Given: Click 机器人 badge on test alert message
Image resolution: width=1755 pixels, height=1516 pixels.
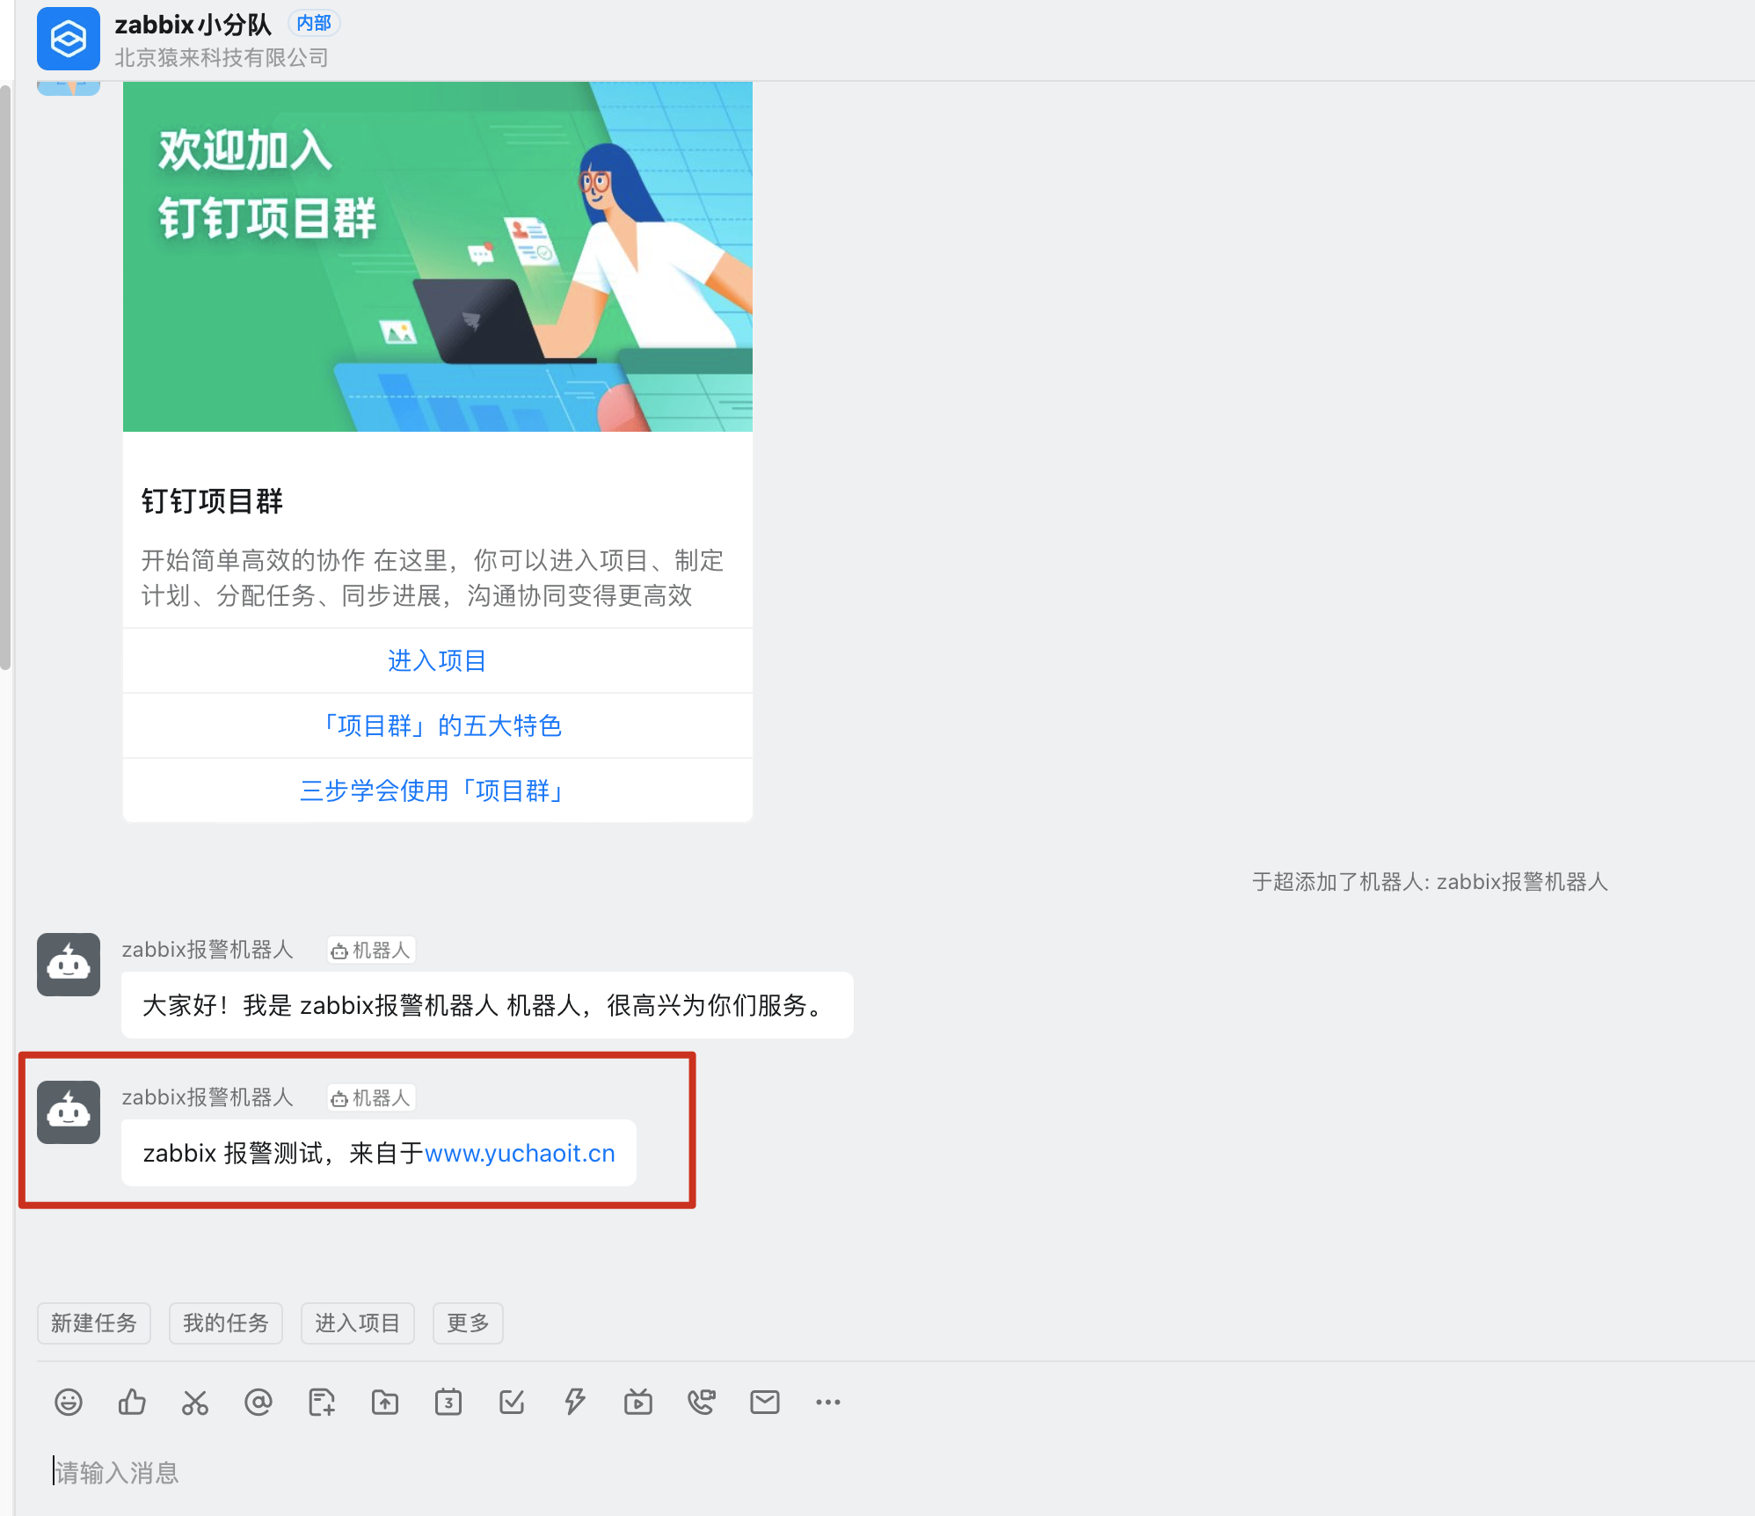Looking at the screenshot, I should tap(371, 1098).
